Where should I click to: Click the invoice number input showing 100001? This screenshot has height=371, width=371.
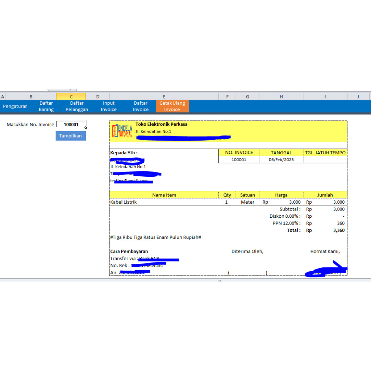pos(71,124)
